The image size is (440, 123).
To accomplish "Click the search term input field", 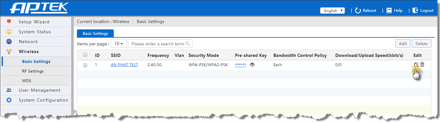I will point(160,44).
